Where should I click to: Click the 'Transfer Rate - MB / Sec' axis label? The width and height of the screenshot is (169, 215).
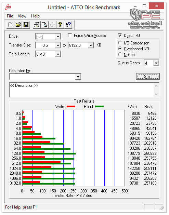coord(71,196)
